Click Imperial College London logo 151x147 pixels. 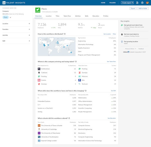coord(39,141)
